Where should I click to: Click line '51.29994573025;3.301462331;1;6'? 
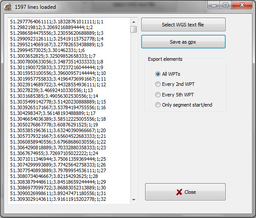(x=48, y=50)
